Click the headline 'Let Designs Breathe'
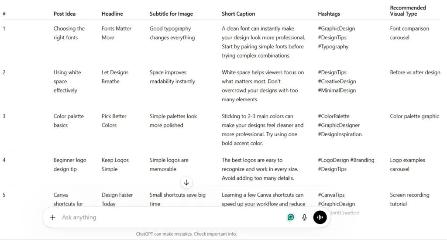 [x=115, y=77]
